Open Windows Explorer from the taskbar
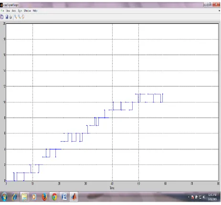 [24, 197]
